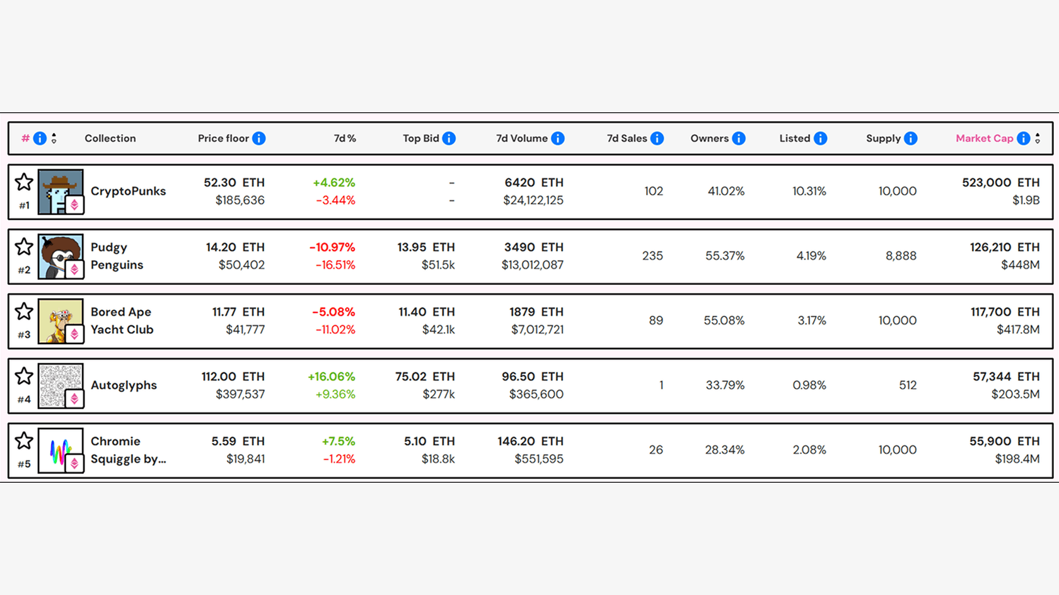Click the 7d % column header
The width and height of the screenshot is (1059, 595).
point(345,138)
